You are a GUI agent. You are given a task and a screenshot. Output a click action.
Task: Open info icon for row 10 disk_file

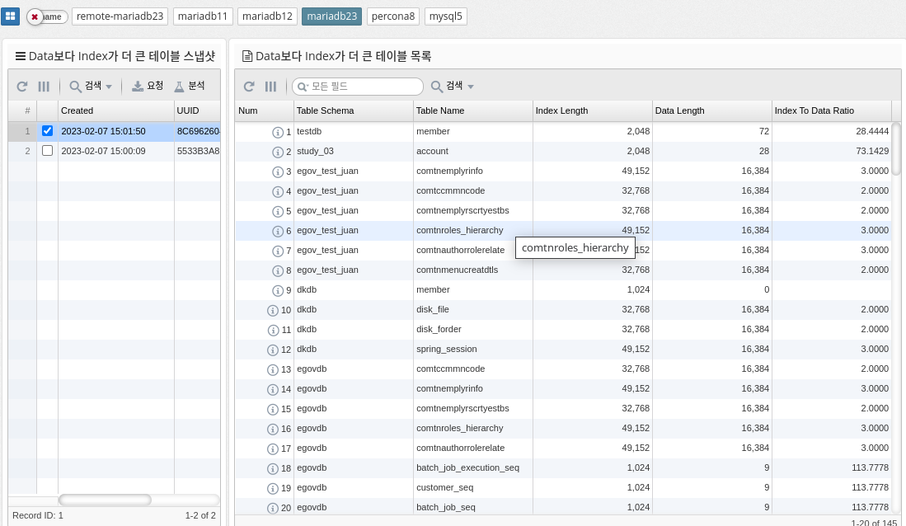(x=273, y=310)
